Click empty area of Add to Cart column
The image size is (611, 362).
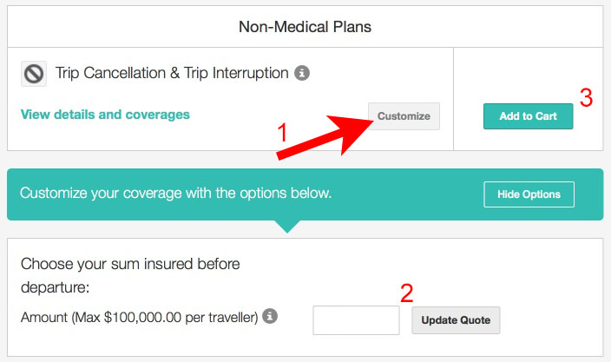coord(529,70)
